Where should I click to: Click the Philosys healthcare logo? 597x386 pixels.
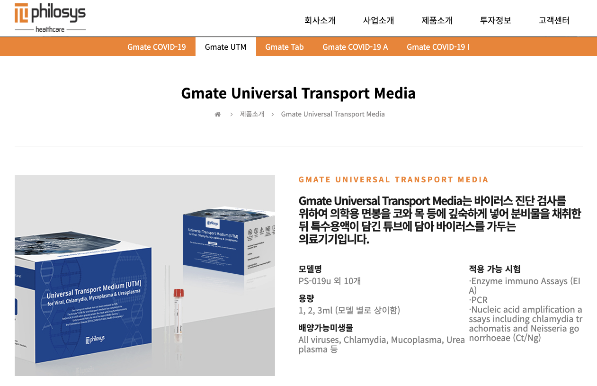[50, 18]
